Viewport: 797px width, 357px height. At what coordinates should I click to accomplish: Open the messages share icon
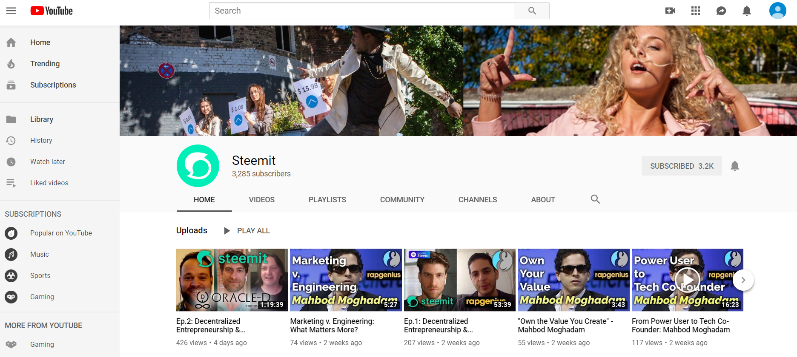721,11
